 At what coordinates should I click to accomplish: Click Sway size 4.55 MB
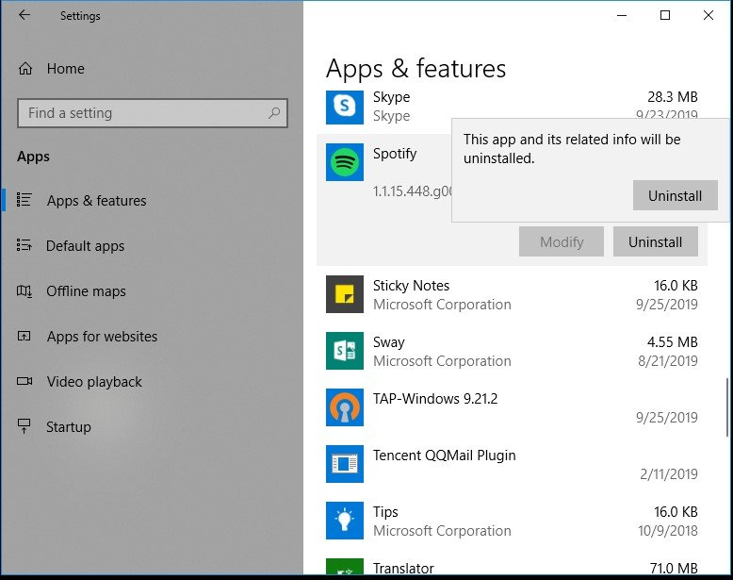click(x=672, y=342)
